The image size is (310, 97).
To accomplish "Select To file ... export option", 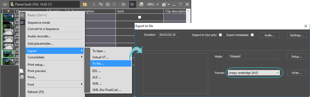I will click(x=111, y=64).
